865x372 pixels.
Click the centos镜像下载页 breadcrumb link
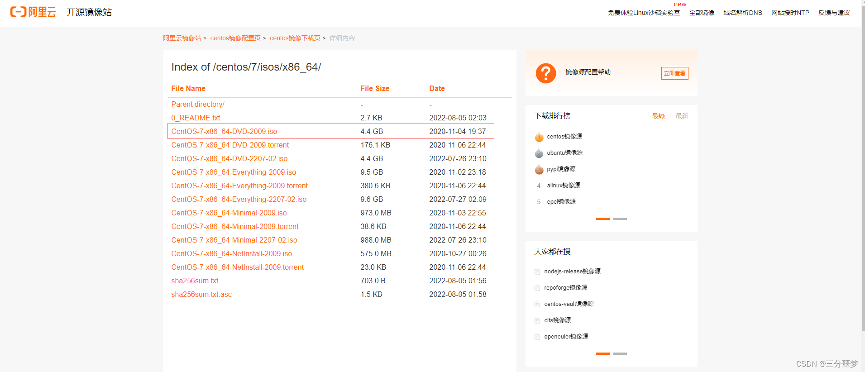(x=295, y=38)
